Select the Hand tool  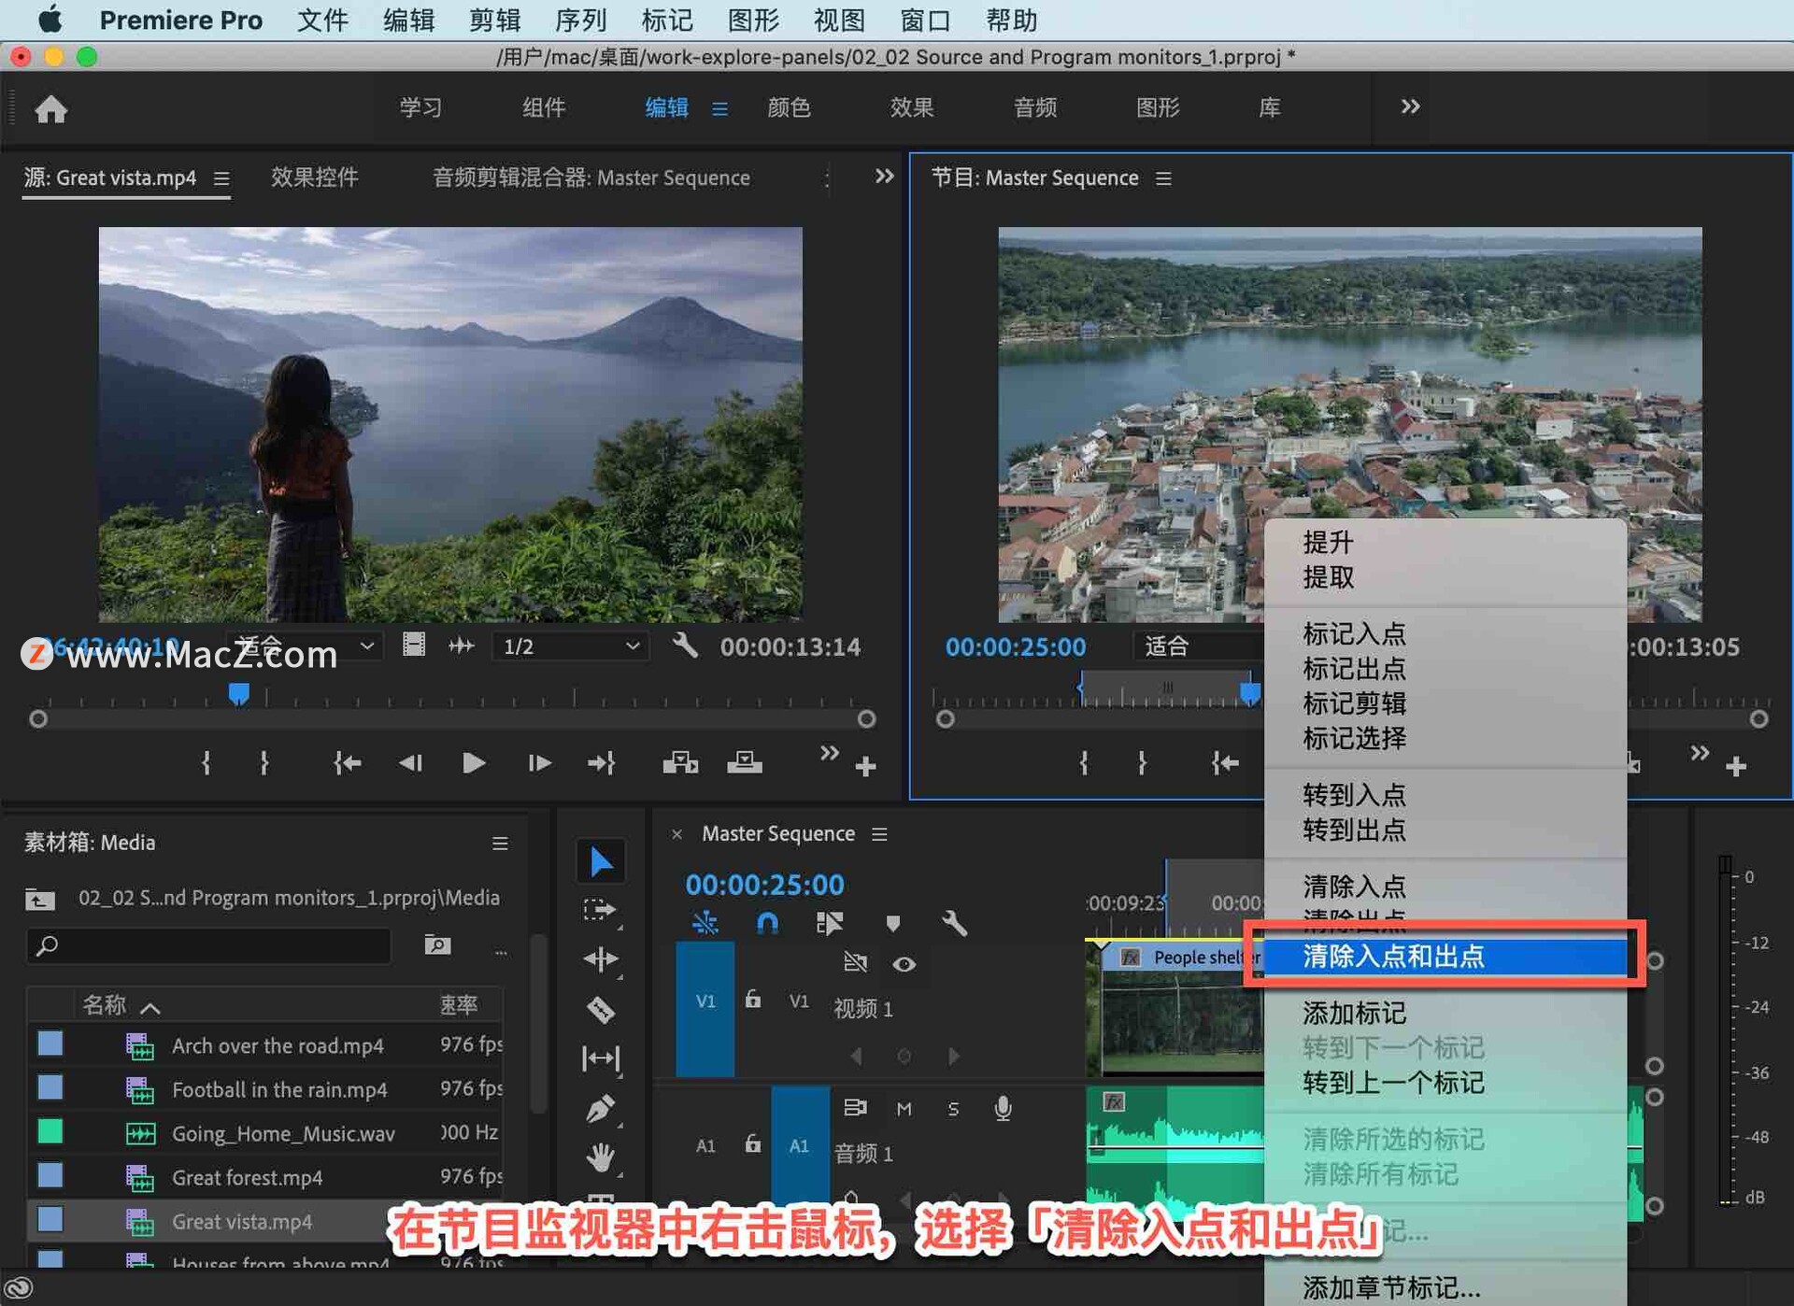point(601,1158)
